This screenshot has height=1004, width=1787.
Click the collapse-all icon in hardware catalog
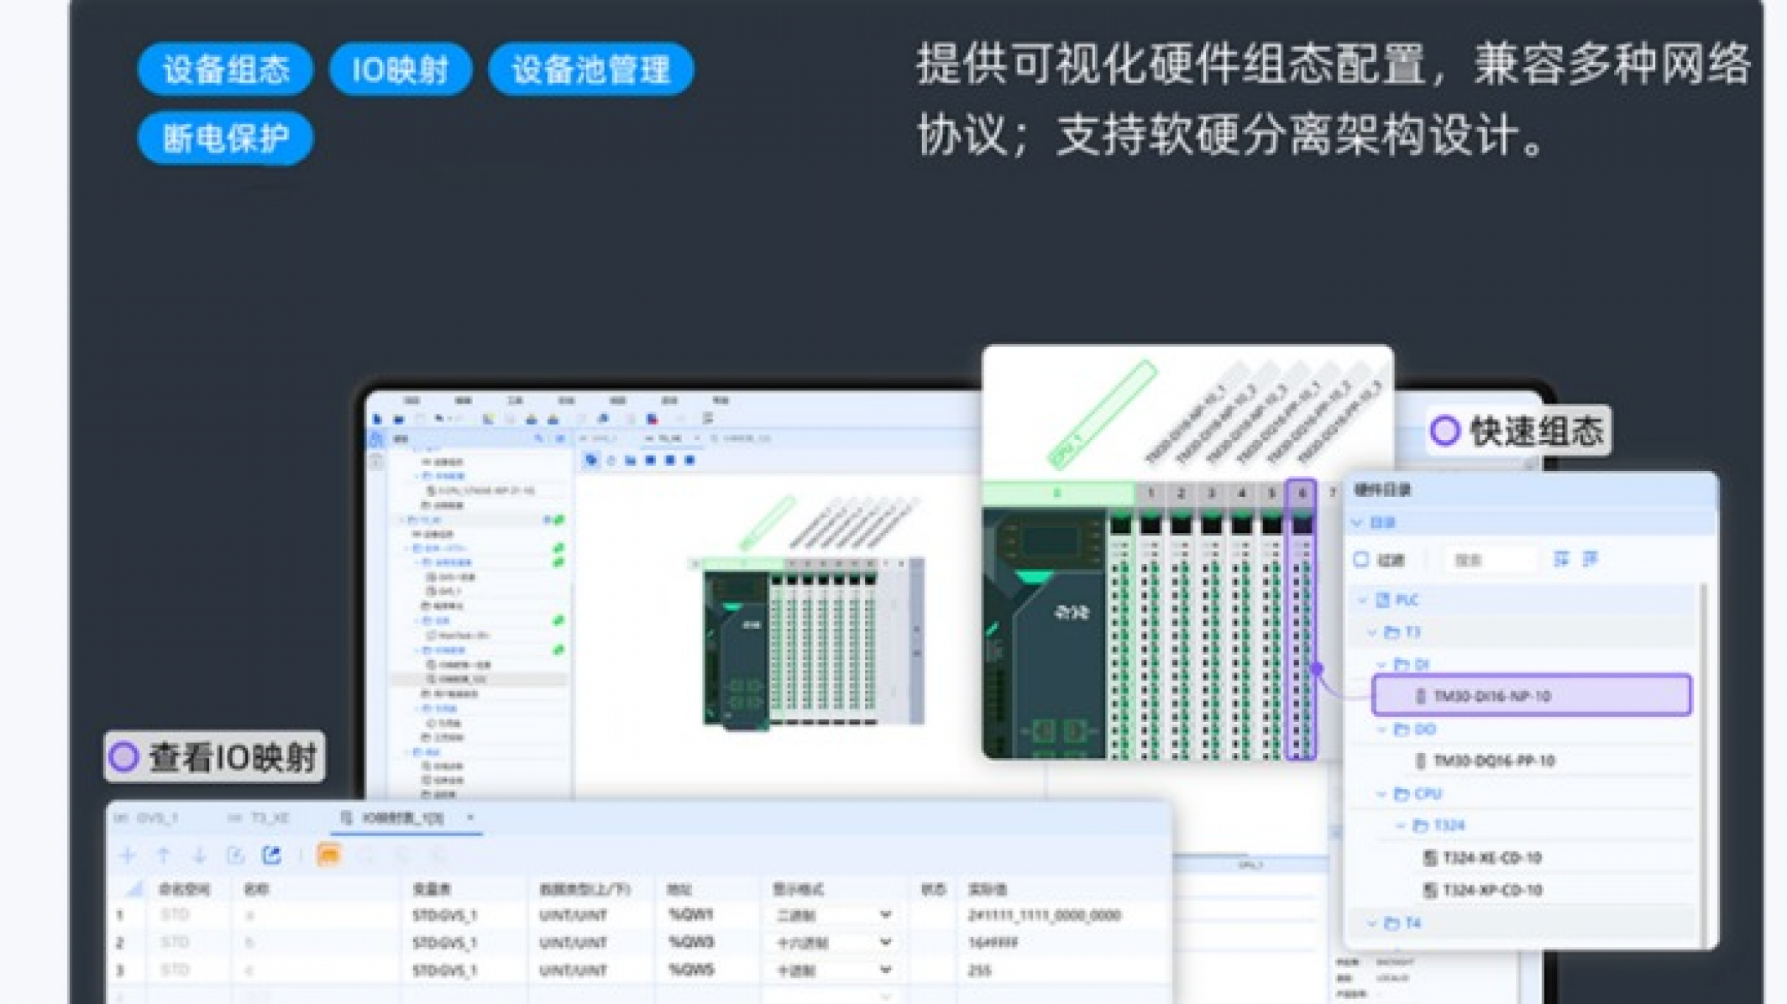(x=1590, y=559)
